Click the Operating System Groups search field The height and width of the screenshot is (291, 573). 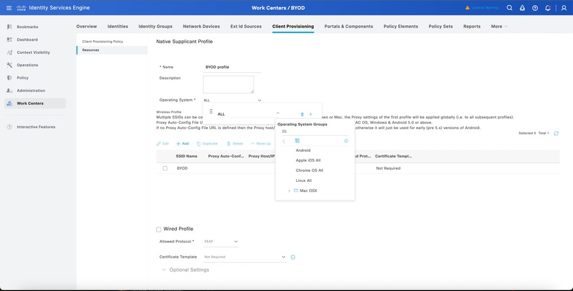[x=315, y=131]
